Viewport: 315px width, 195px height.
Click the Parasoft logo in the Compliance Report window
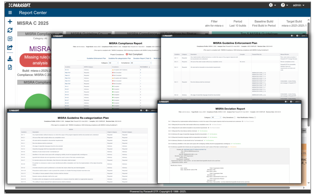(x=58, y=36)
